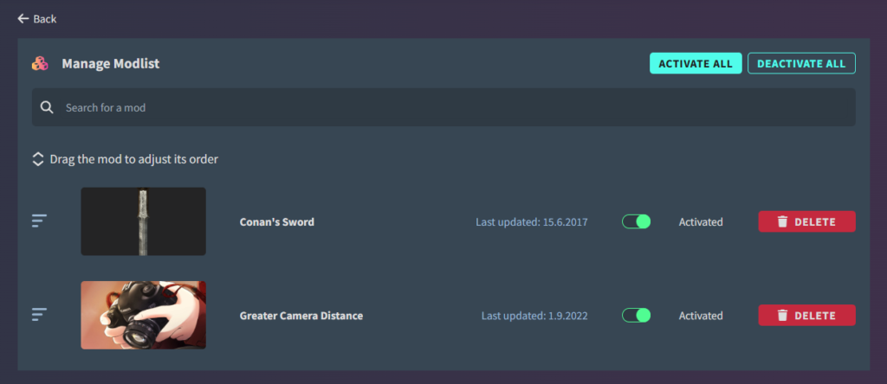The height and width of the screenshot is (384, 887).
Task: Select the Conan's Sword mod name
Action: click(277, 222)
